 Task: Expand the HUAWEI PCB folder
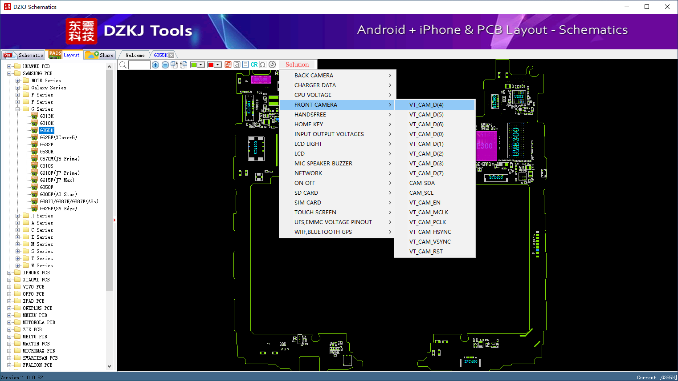9,66
